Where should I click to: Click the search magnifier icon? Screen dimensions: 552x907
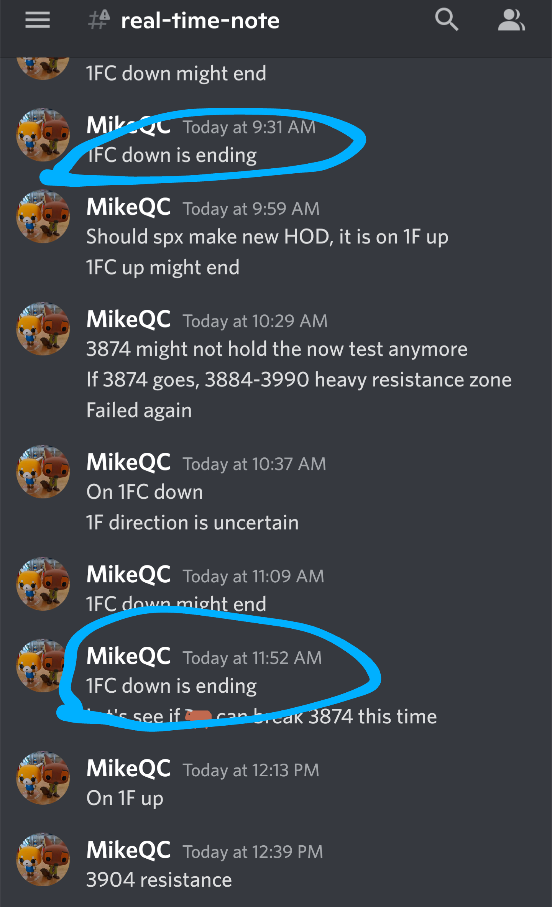point(447,20)
